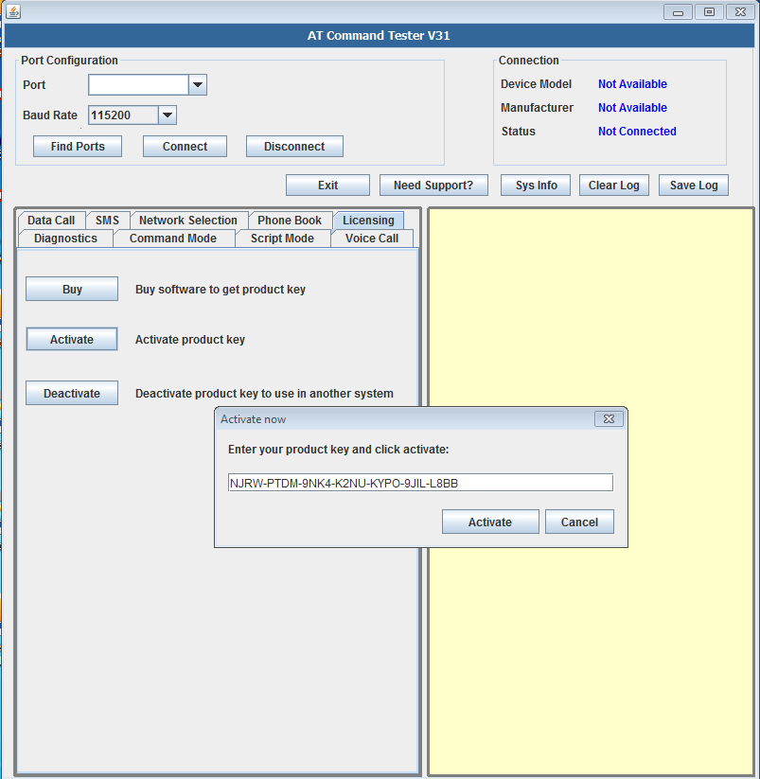Cancel the Activate now dialog
The height and width of the screenshot is (779, 760).
click(x=579, y=522)
